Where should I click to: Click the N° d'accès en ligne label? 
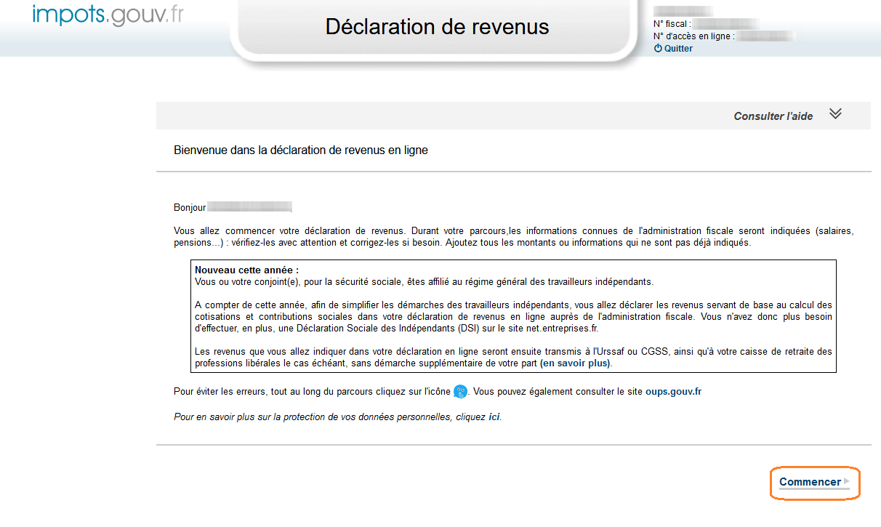coord(693,36)
